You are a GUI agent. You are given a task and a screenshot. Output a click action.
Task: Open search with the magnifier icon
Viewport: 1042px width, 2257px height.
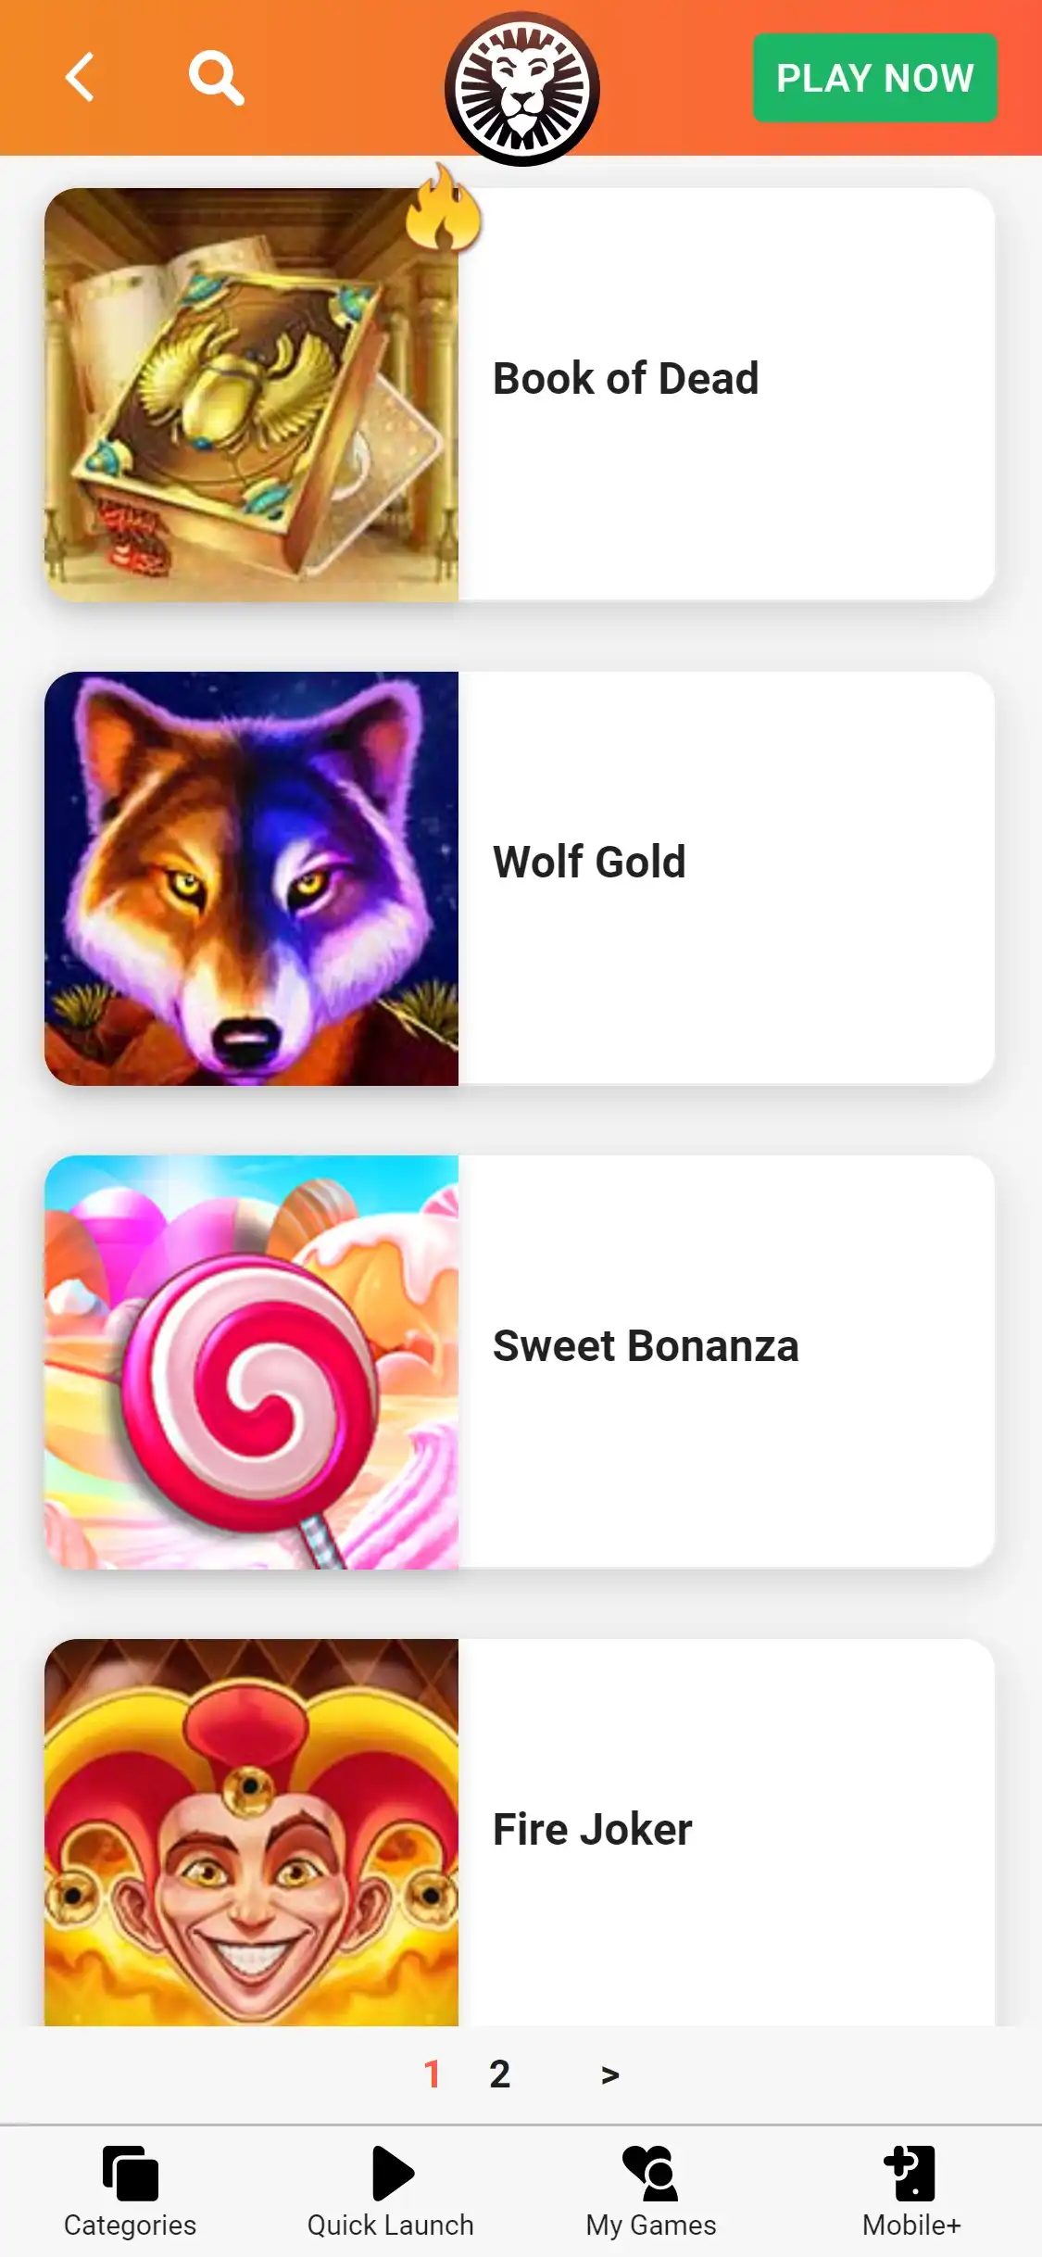point(217,78)
